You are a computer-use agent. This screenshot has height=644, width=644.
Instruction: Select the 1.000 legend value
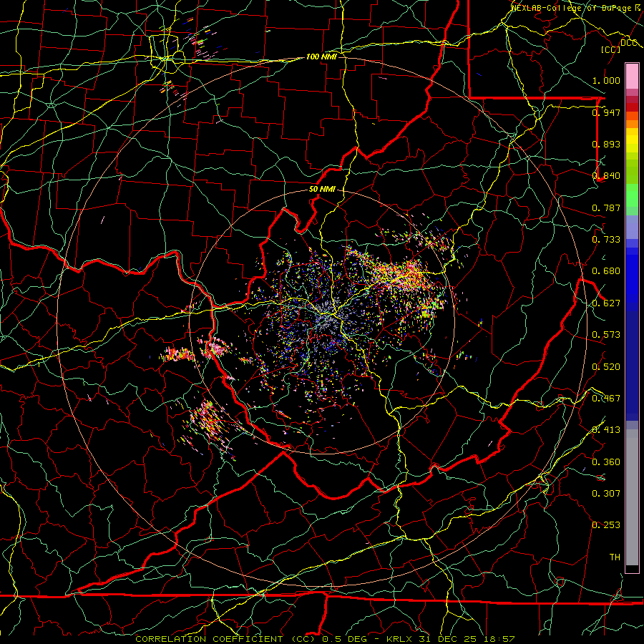click(x=606, y=80)
